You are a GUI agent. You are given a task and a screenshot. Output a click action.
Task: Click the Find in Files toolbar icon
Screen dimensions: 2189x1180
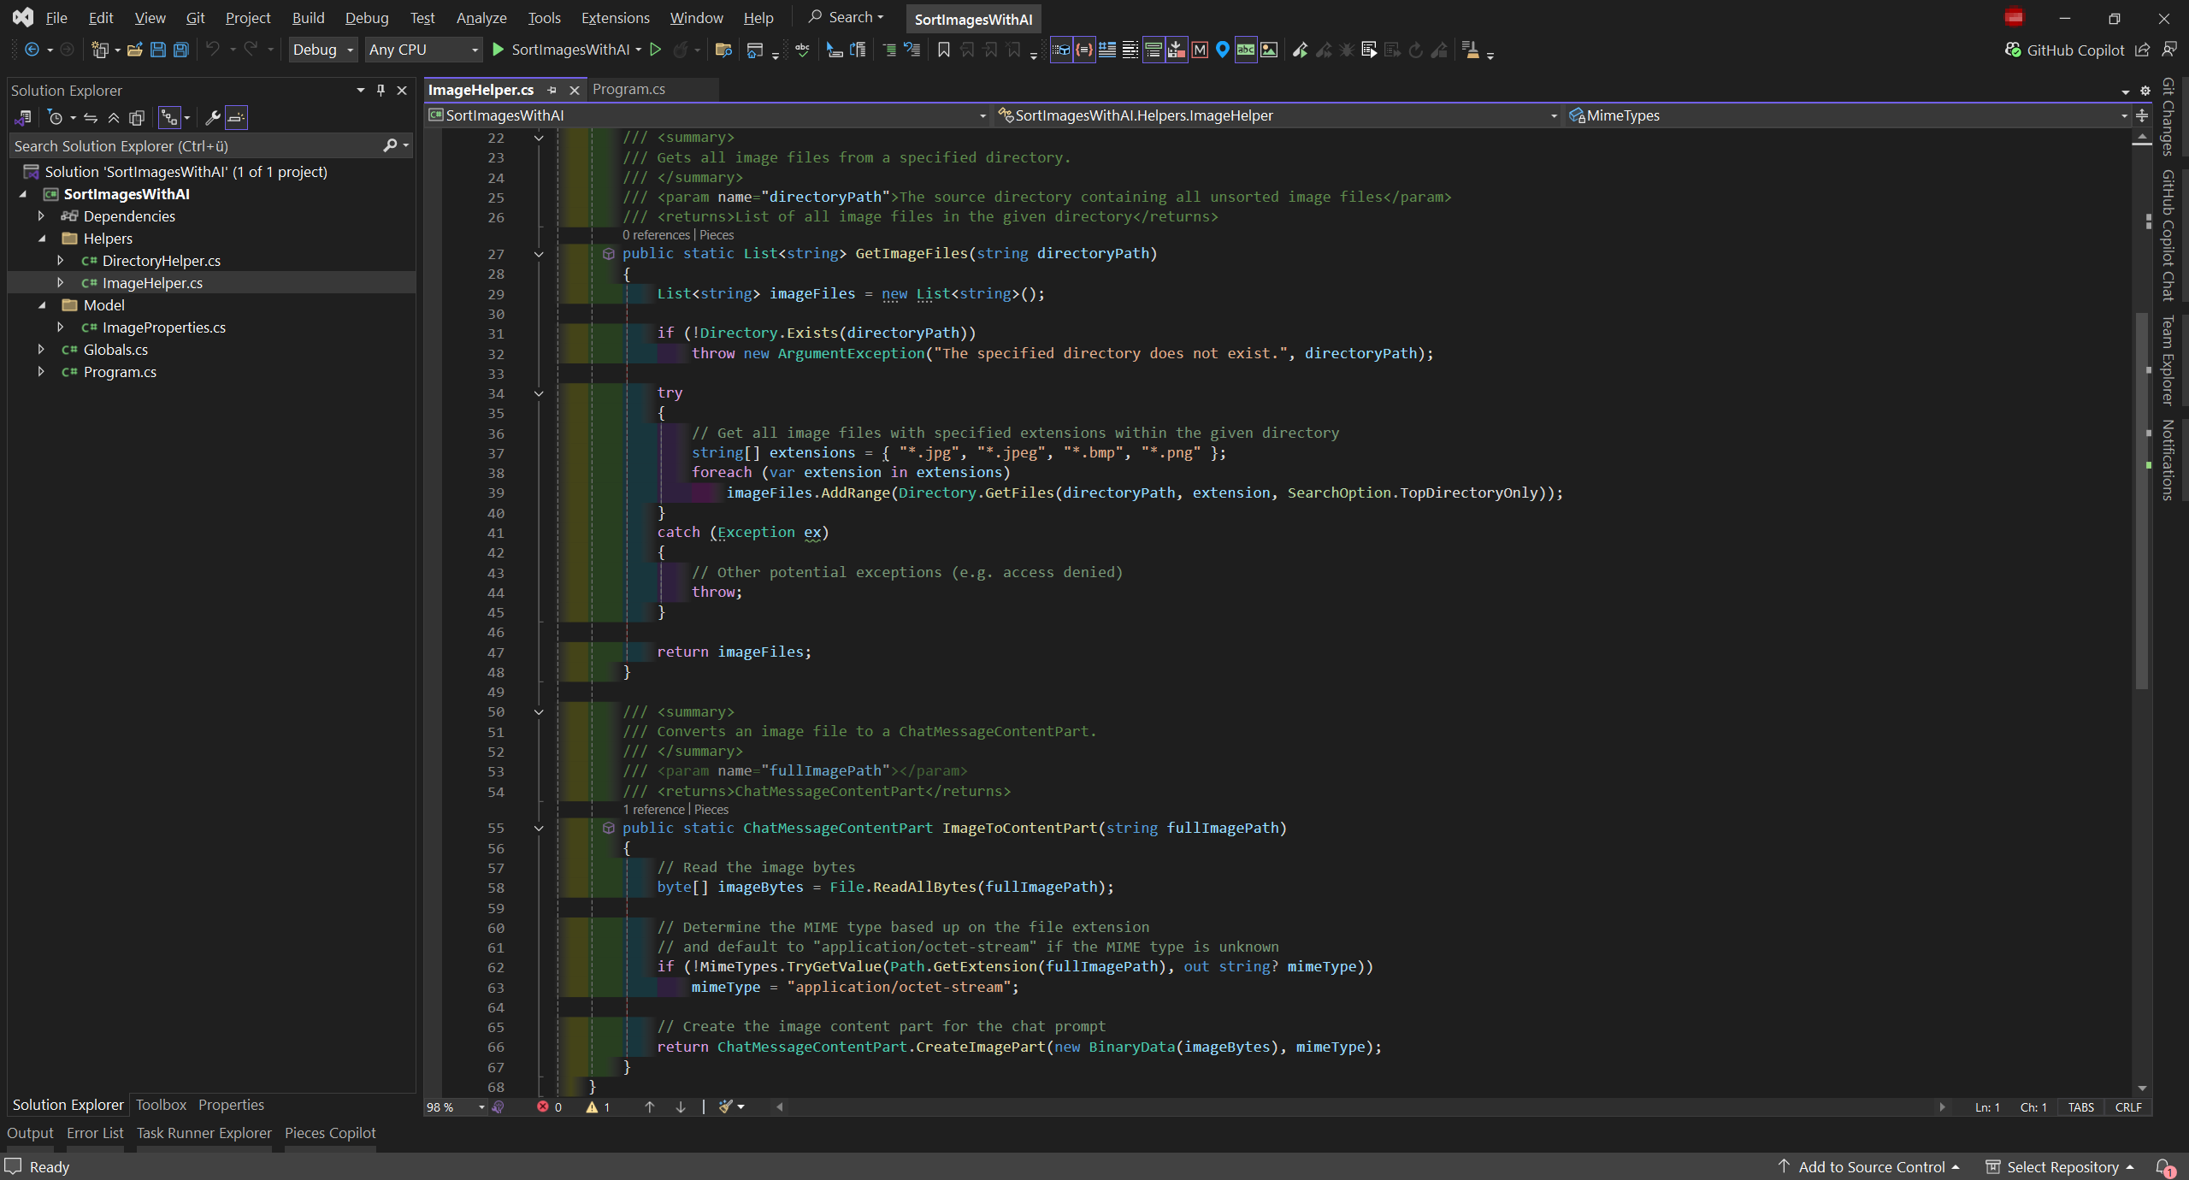[723, 50]
